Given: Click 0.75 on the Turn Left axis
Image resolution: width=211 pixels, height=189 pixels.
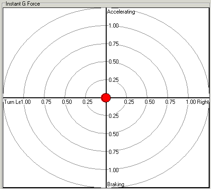Looking at the screenshot, I should 46,102.
